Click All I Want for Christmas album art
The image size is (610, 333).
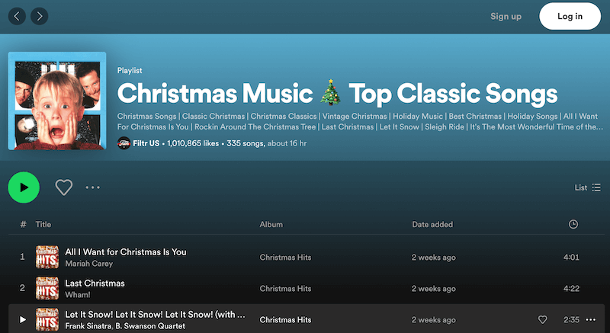[47, 258]
